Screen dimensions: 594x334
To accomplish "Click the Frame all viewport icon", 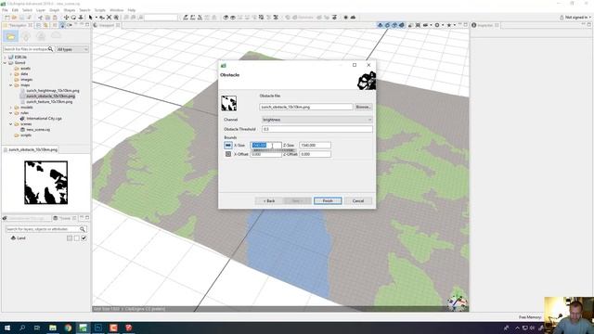I will coord(418,25).
